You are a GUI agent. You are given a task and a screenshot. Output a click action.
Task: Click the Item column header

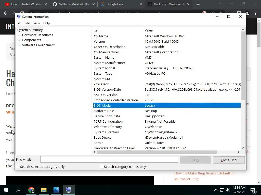[118, 30]
